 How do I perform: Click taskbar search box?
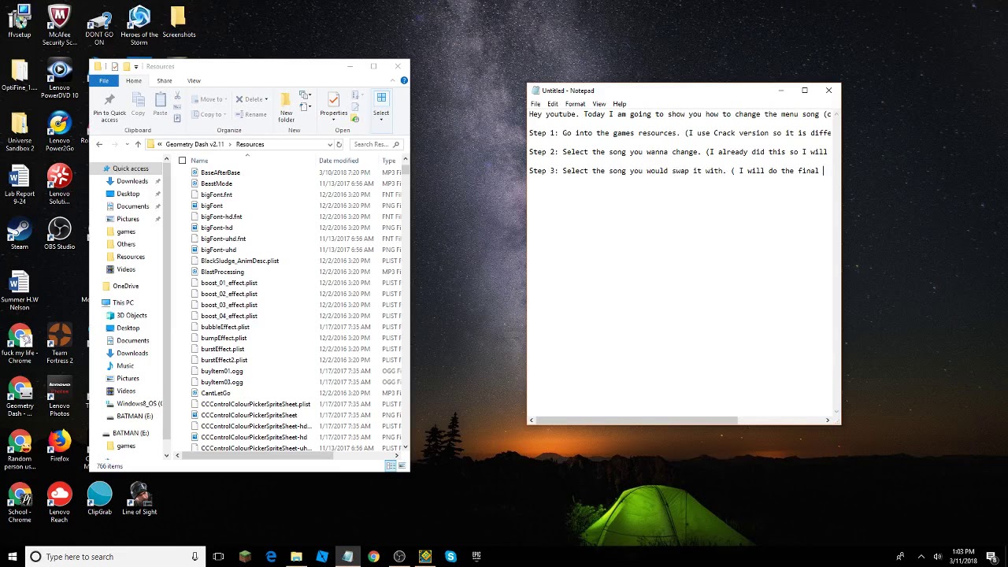point(114,557)
